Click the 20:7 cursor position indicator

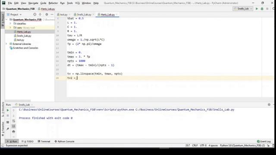pyautogui.click(x=188, y=146)
